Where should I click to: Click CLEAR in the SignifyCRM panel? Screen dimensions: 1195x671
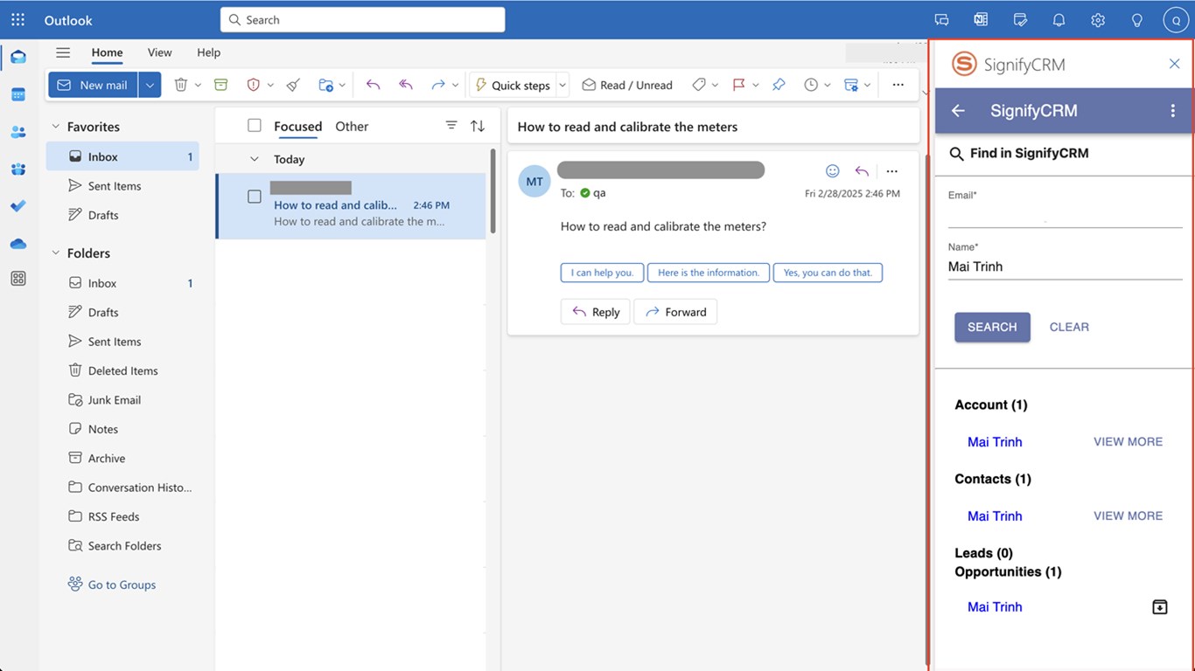coord(1069,327)
